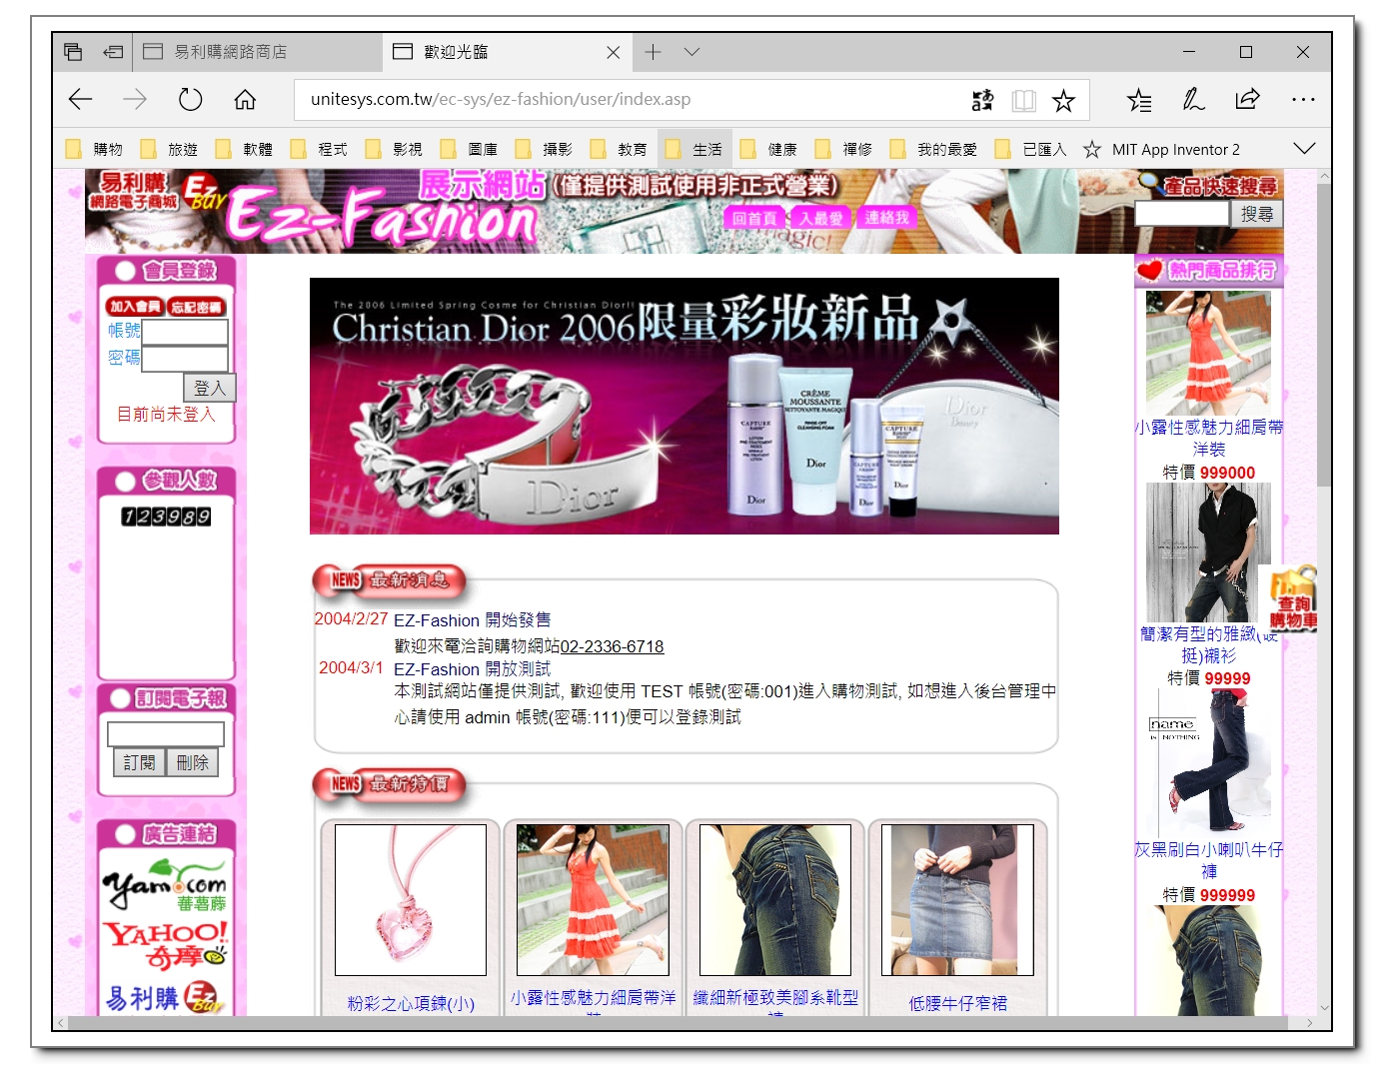
Task: Open the 健康 favorites folder
Action: click(768, 150)
